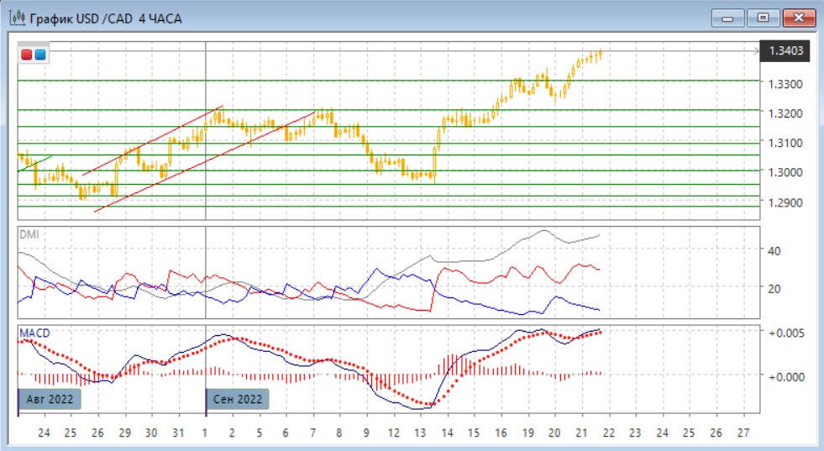The height and width of the screenshot is (451, 824).
Task: Click the red square chart button
Action: pyautogui.click(x=28, y=55)
